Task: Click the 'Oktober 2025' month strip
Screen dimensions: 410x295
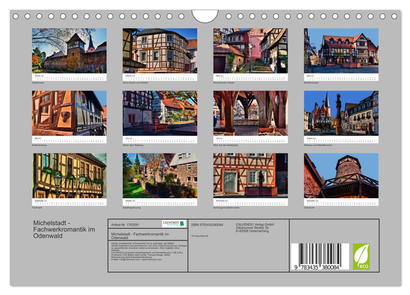Action: (160, 202)
